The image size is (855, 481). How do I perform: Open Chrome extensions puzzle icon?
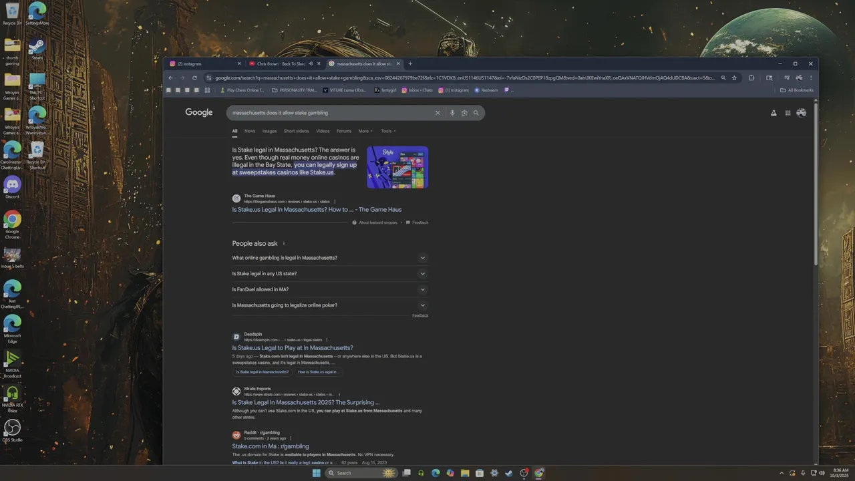point(751,77)
